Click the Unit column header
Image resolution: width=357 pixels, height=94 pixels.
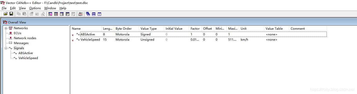tap(252, 29)
